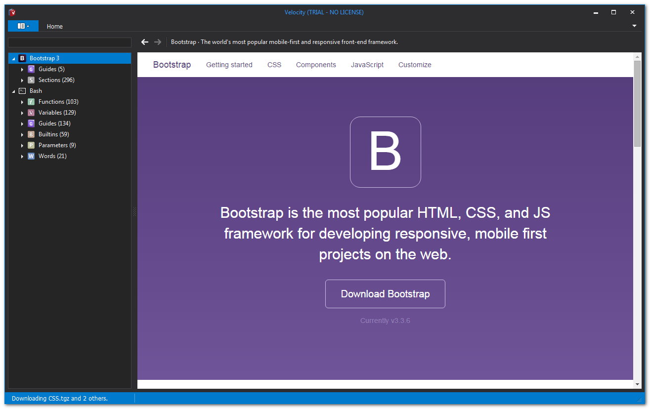Image resolution: width=650 pixels, height=409 pixels.
Task: Select the Guides (134) label
Action: point(54,123)
